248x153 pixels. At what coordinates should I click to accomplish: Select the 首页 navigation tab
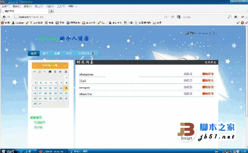[33, 54]
